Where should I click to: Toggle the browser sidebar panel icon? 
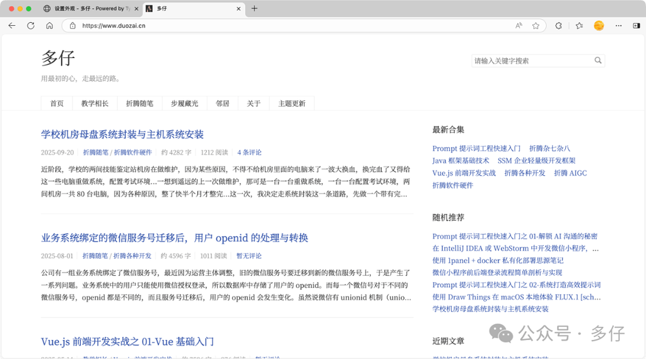(x=637, y=26)
